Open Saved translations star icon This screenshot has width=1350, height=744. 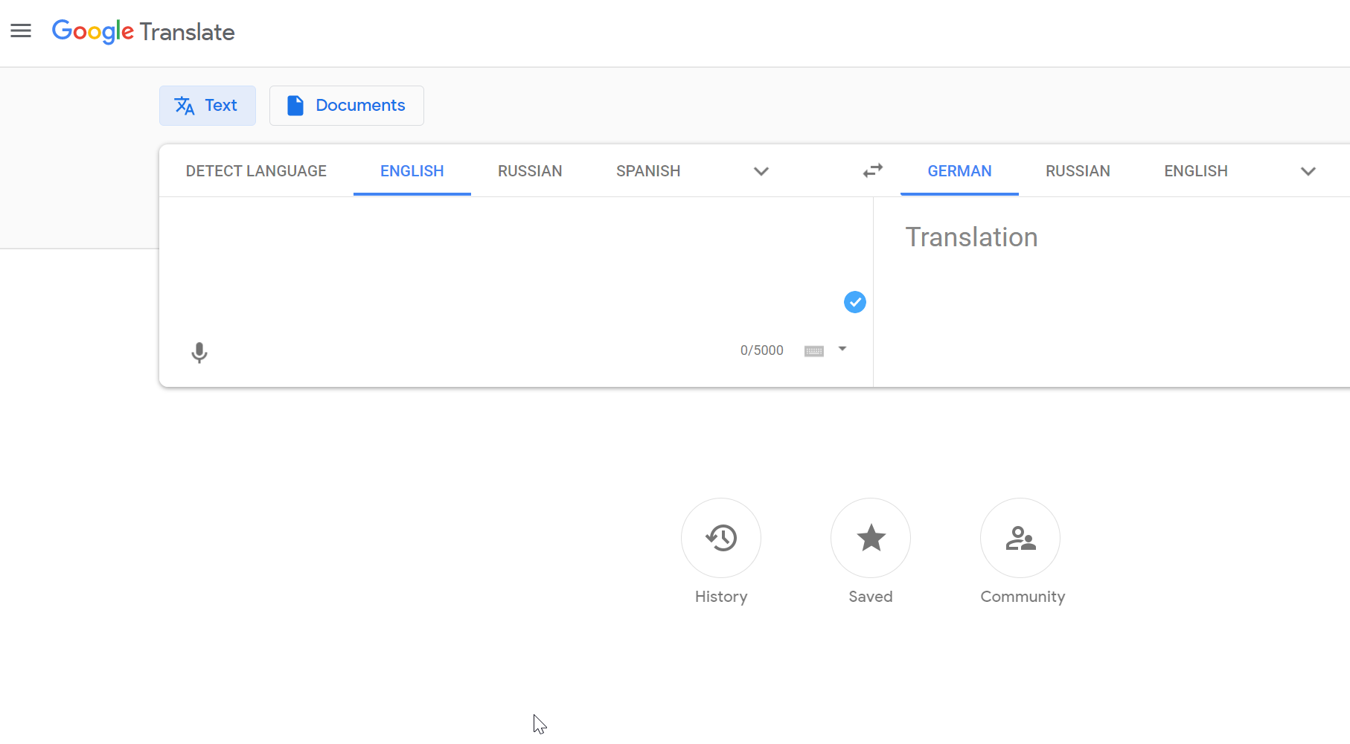tap(870, 538)
